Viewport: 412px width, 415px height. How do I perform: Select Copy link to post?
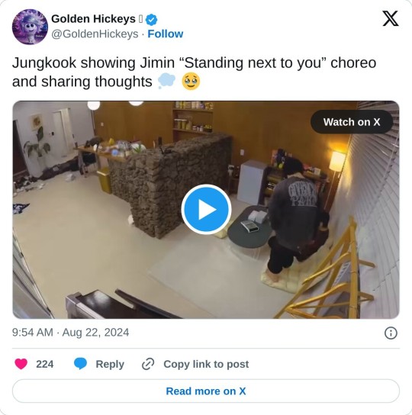click(x=206, y=364)
